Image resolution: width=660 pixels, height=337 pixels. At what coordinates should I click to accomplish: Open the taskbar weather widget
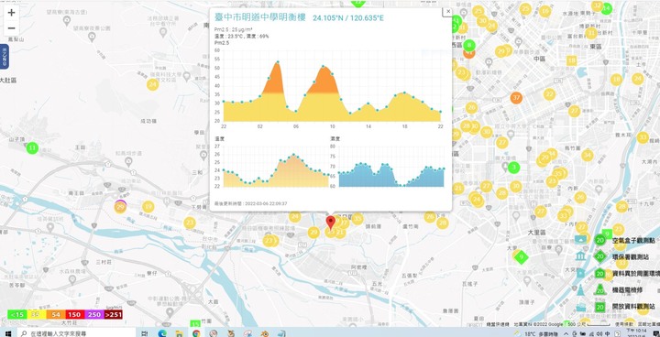click(537, 333)
